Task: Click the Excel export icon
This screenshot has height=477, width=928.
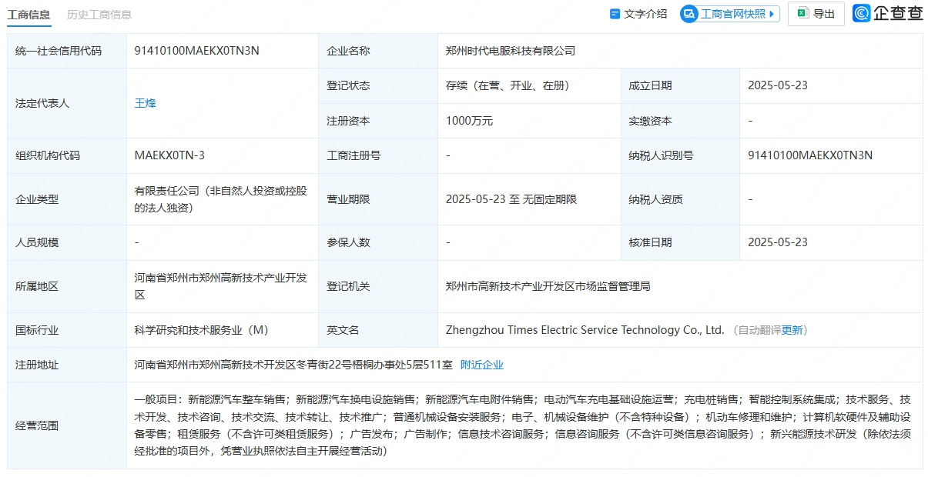Action: pos(802,14)
